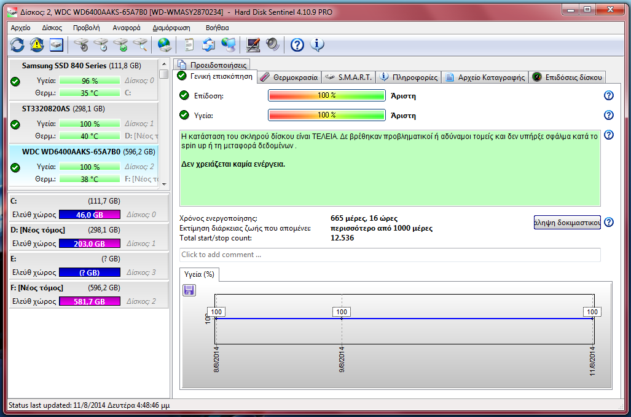Viewport: 631px width, 417px height.
Task: Switch to the Προειδοποιήσεις tab
Action: (x=212, y=65)
